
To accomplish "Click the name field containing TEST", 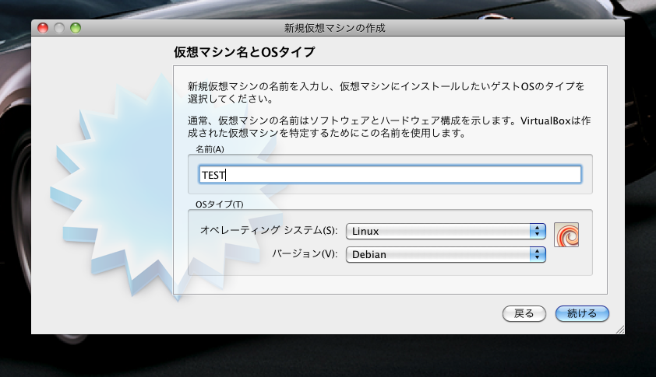I will pyautogui.click(x=390, y=175).
